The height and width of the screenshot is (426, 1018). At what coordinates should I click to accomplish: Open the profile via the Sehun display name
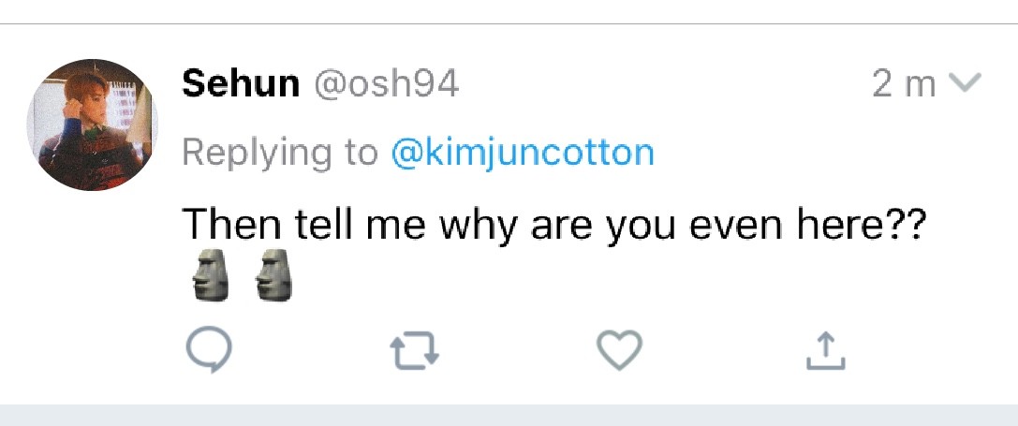click(241, 84)
